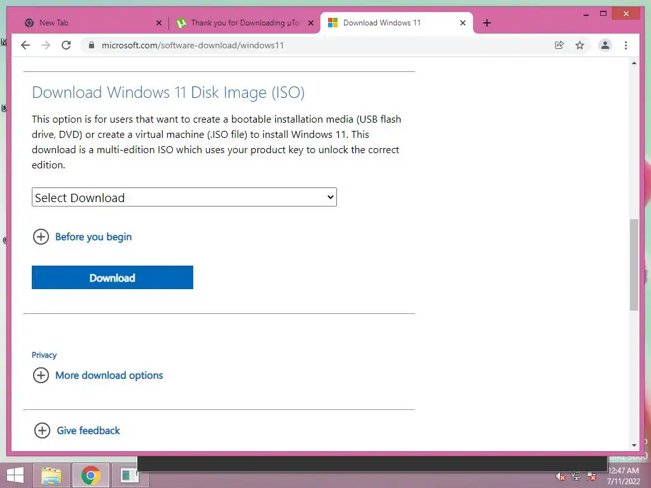The image size is (651, 488).
Task: Open the third taskbar application icon
Action: tap(129, 475)
